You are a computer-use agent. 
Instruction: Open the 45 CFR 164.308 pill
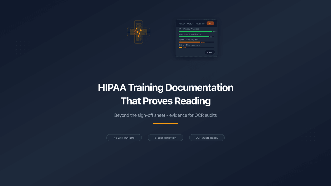(124, 138)
